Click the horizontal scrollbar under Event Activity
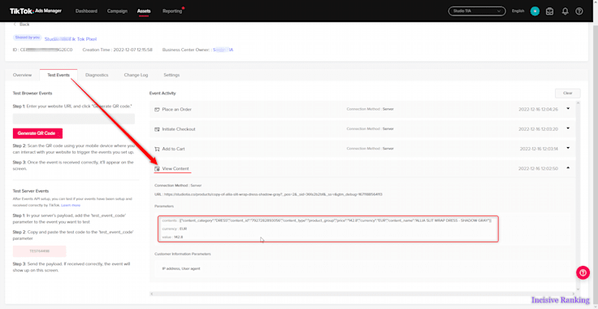Image resolution: width=598 pixels, height=309 pixels. tap(362, 294)
